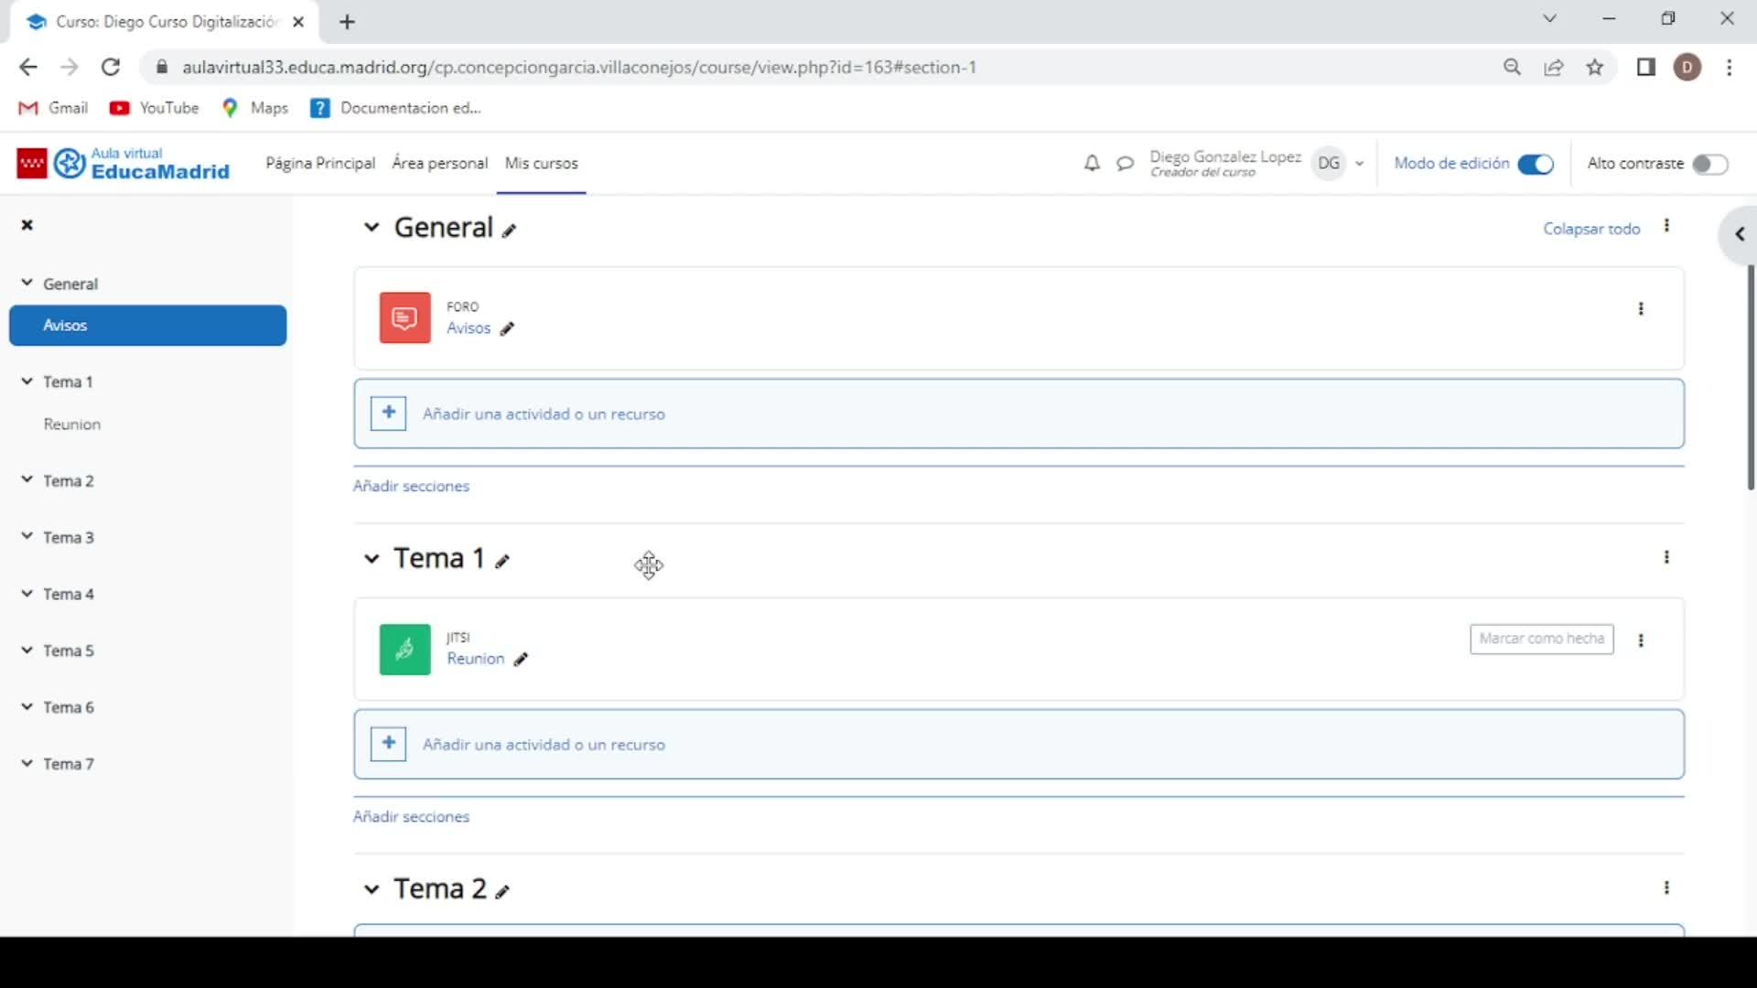Open the three-dot menu for Reunion activity

tap(1641, 640)
